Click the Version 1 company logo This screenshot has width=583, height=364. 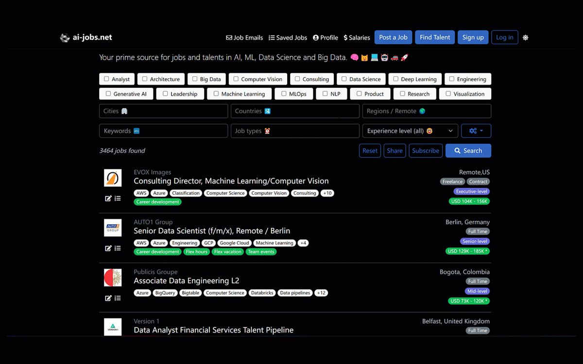[x=113, y=327]
